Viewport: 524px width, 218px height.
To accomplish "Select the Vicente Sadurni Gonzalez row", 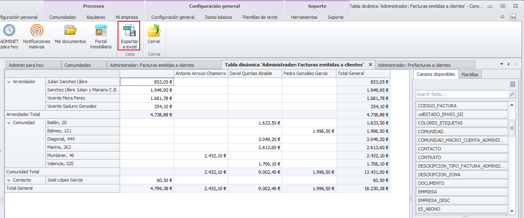I will (x=83, y=107).
